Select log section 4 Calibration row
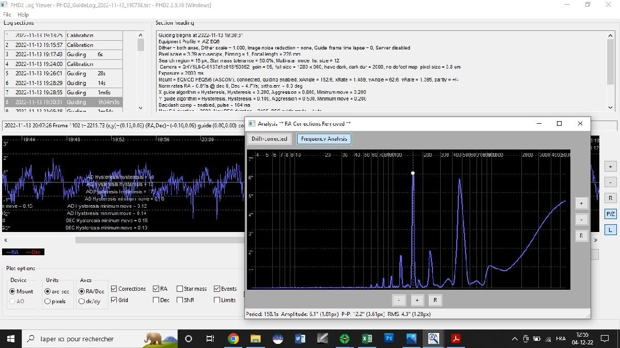This screenshot has height=348, width=620. click(x=64, y=64)
